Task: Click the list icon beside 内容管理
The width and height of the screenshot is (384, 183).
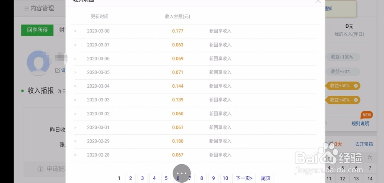Action: tap(26, 8)
